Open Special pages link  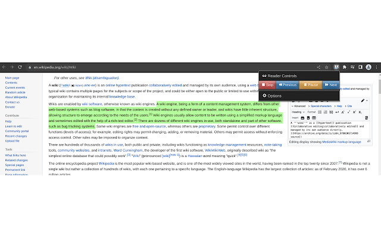(x=14, y=165)
